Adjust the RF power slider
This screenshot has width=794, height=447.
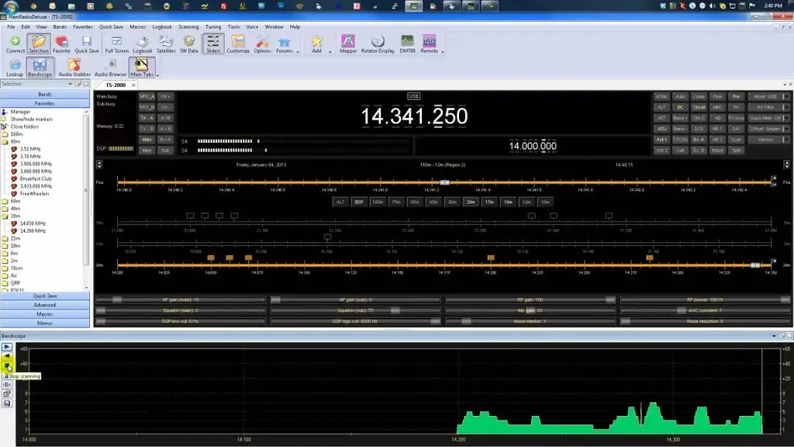[x=706, y=300]
